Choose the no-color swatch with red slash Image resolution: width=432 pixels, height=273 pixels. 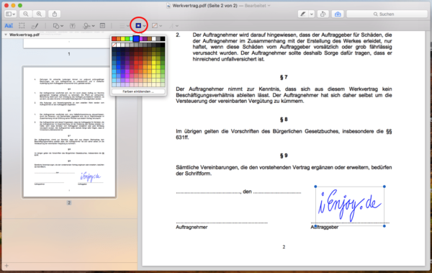pos(114,45)
